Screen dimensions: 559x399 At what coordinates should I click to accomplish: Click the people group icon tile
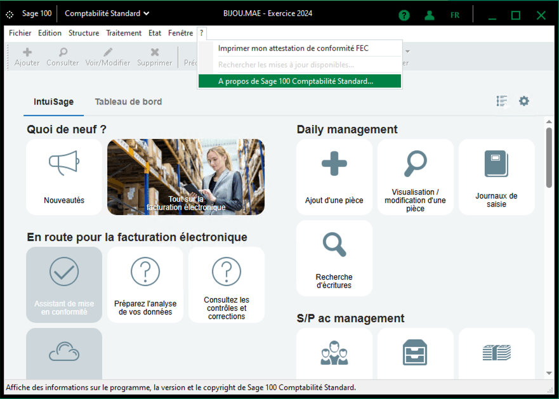[x=334, y=353]
